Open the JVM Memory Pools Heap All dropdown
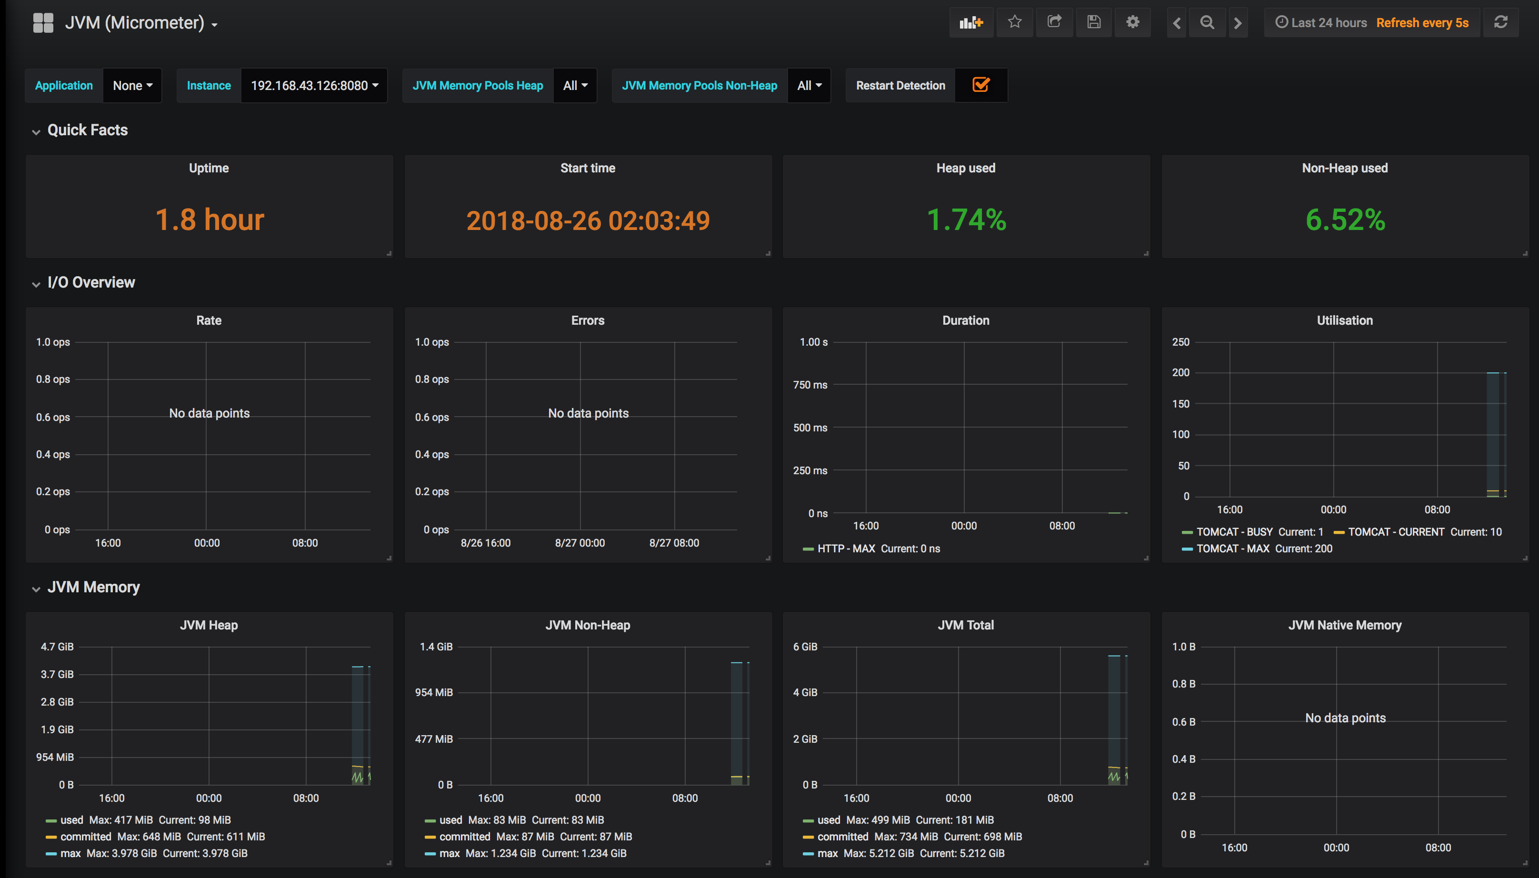The height and width of the screenshot is (878, 1539). pyautogui.click(x=574, y=85)
